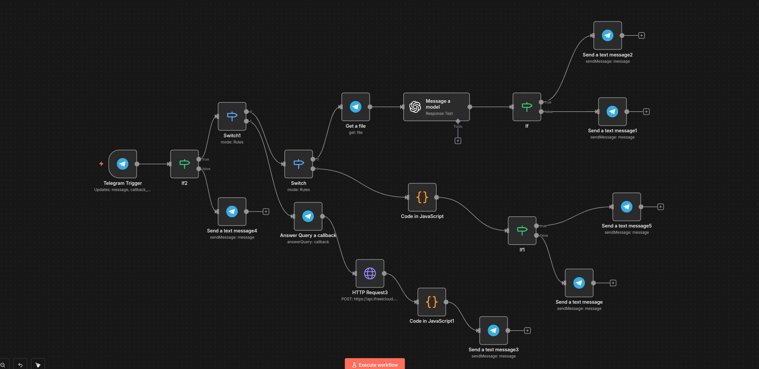Click the Switch node true output 0 connector

(313, 159)
